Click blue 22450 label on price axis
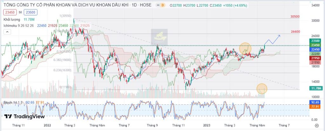Image resolution: width=325 pixels, height=131 pixels. click(315, 49)
